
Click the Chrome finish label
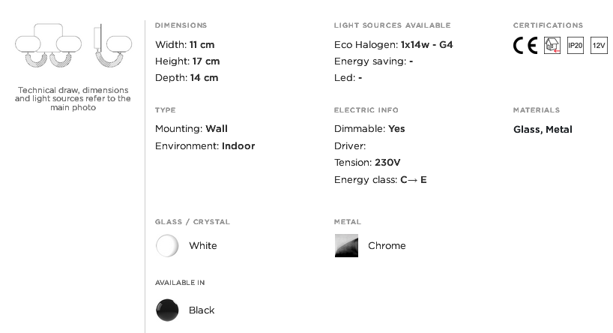coord(387,246)
